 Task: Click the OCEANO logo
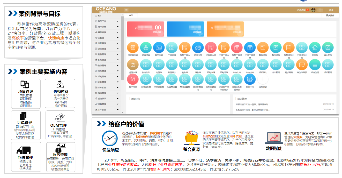pyautogui.click(x=106, y=10)
